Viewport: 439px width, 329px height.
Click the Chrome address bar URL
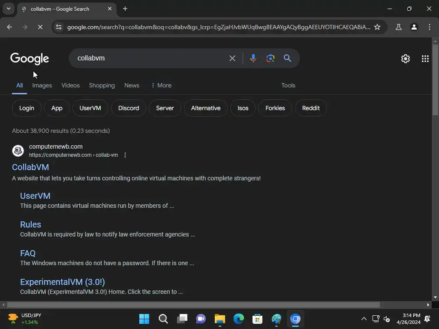219,27
